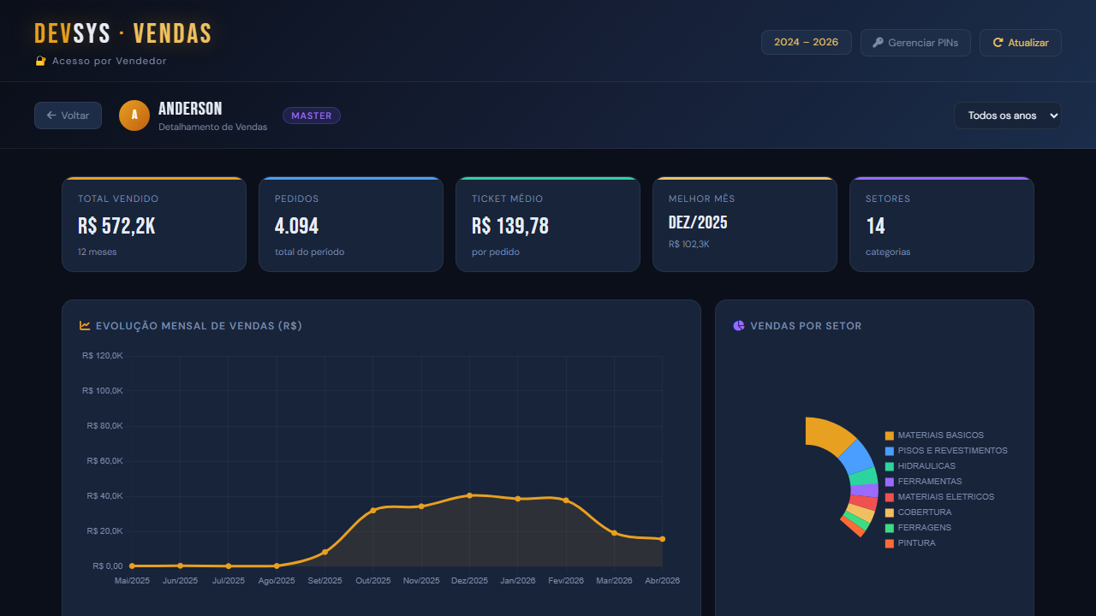Open the Todos os anos dropdown
This screenshot has height=616, width=1096.
(x=1008, y=115)
